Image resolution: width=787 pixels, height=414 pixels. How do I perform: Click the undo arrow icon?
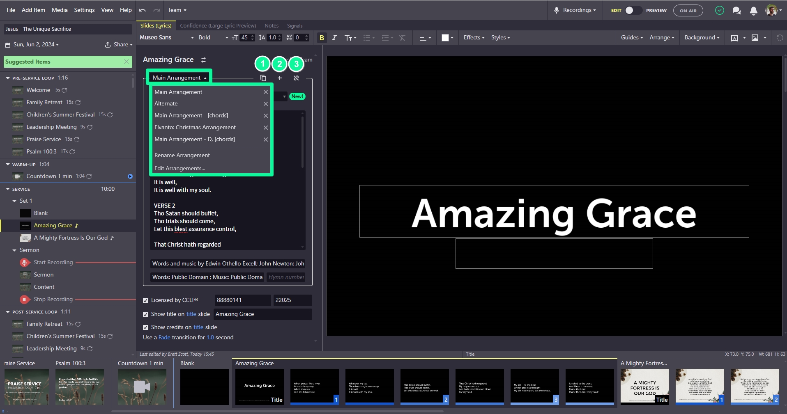tap(143, 10)
